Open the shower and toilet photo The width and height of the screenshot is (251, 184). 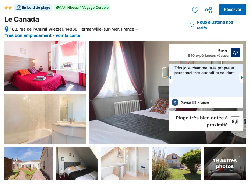125,163
